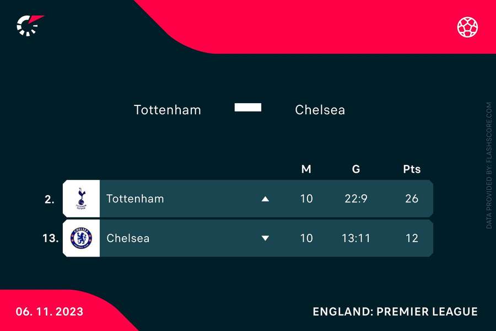Image resolution: width=496 pixels, height=331 pixels.
Task: Click the white score placeholder bar
Action: coord(248,108)
